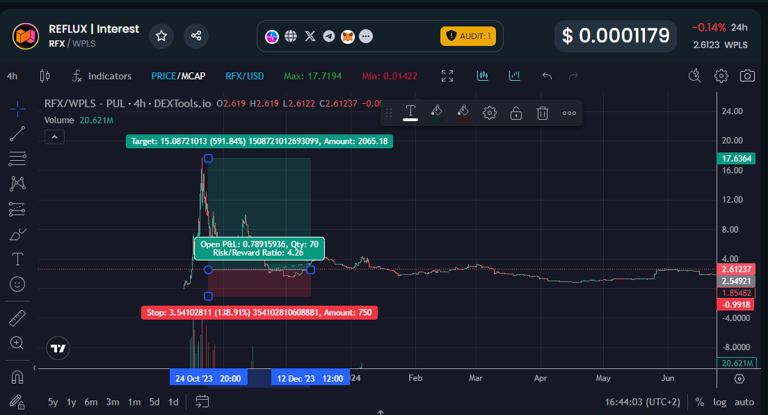
Task: Click the position tool target handle
Action: 208,159
